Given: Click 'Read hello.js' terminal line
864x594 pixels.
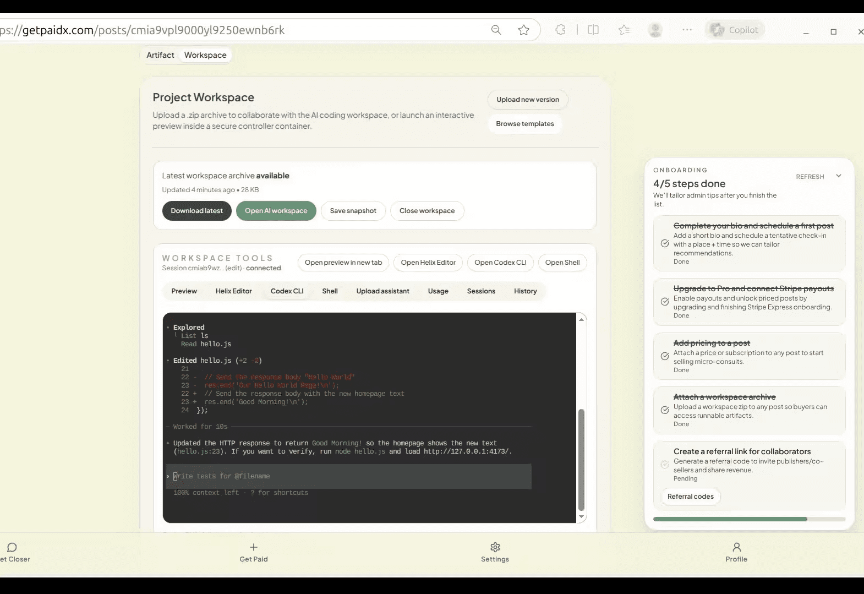Looking at the screenshot, I should [206, 344].
